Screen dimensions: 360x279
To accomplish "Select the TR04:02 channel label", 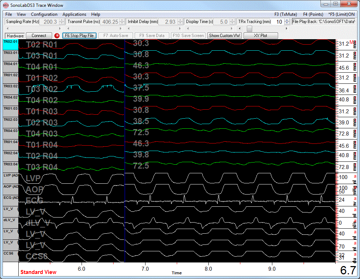I will point(10,100).
